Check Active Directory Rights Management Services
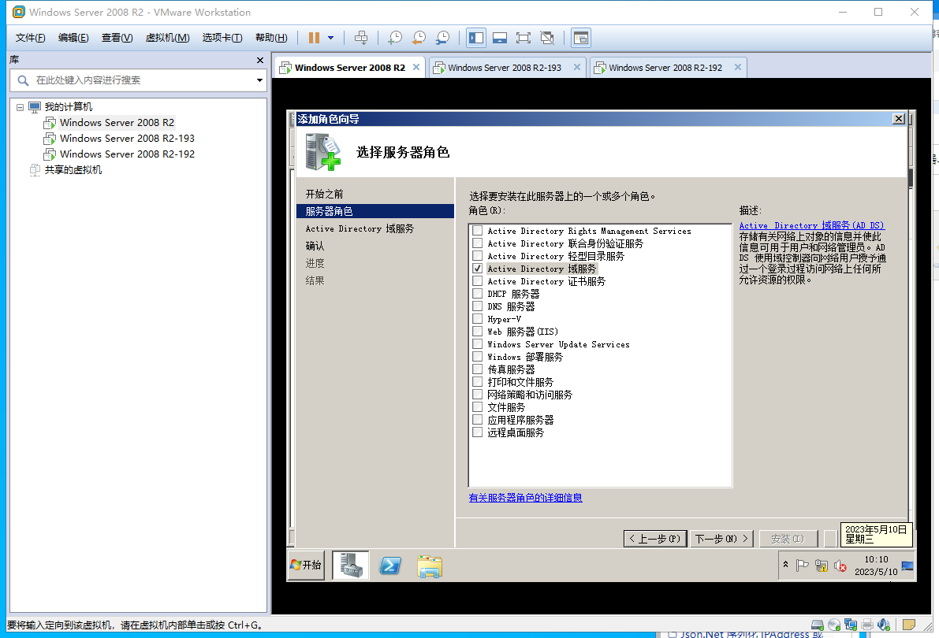 [477, 231]
